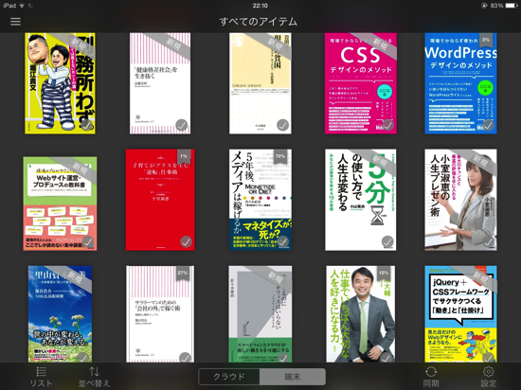Open the red 逆転仕事術 book

(160, 200)
